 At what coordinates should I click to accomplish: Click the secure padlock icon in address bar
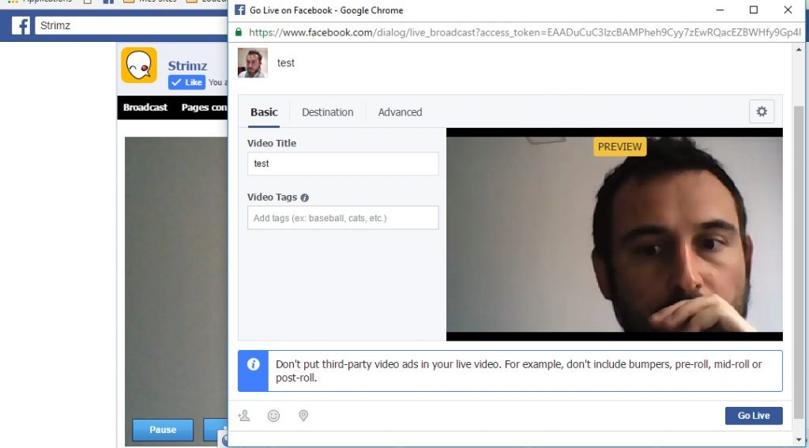[239, 32]
